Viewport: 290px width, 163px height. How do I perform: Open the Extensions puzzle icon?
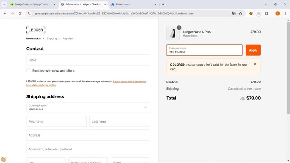click(x=266, y=14)
